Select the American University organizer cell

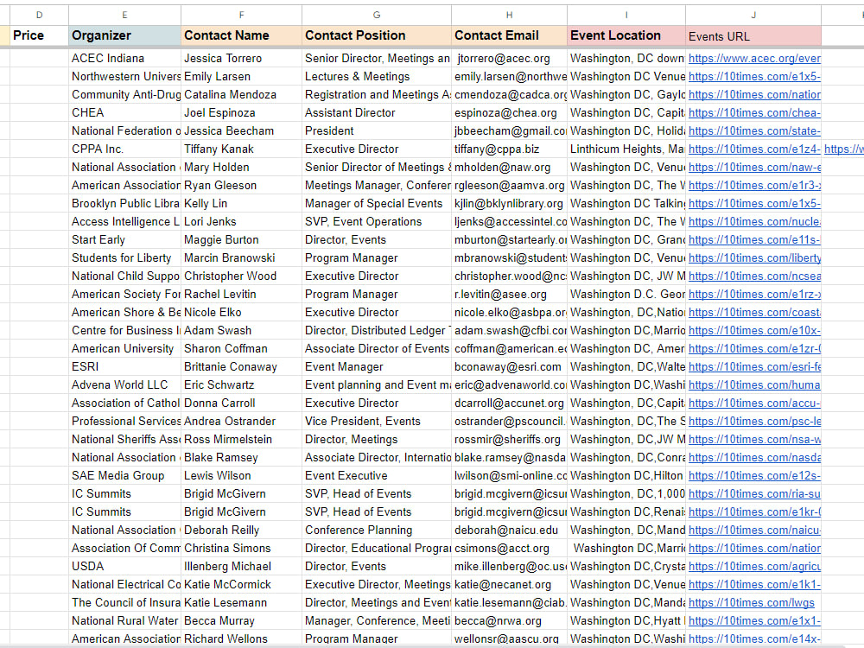(x=124, y=349)
